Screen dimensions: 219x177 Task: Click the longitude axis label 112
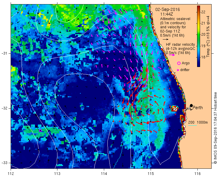11,174
